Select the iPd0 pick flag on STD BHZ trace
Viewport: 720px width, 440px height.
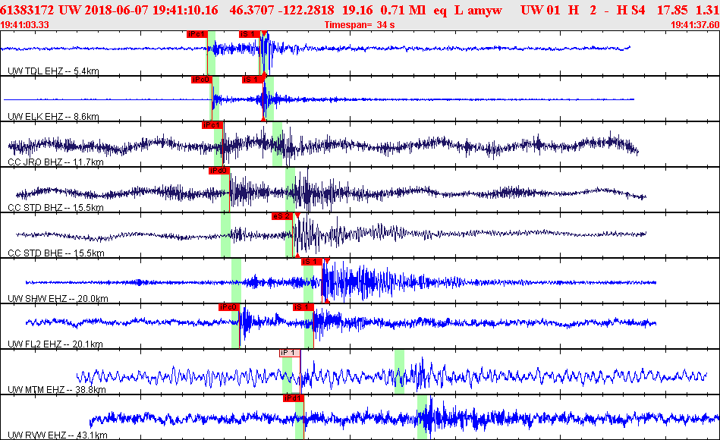219,171
